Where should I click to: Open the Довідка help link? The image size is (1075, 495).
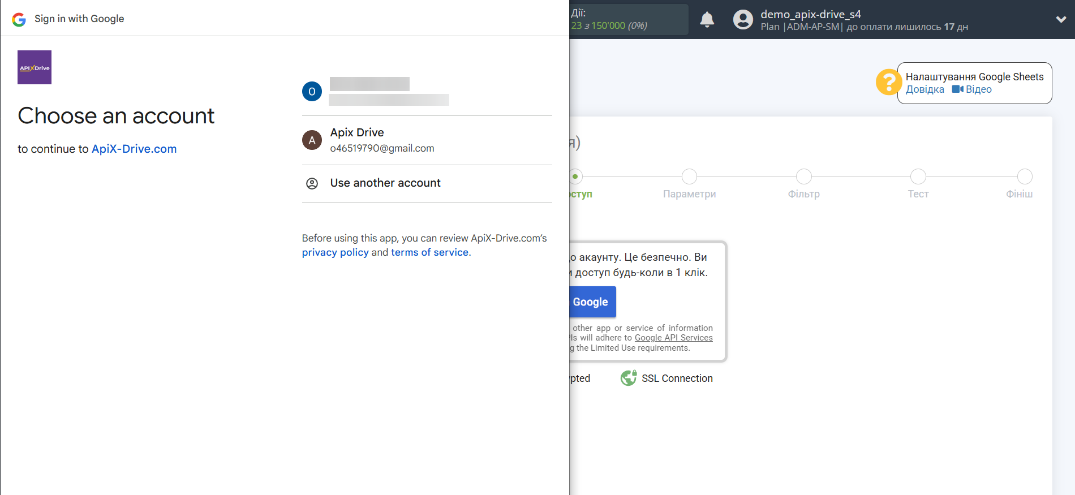(925, 89)
